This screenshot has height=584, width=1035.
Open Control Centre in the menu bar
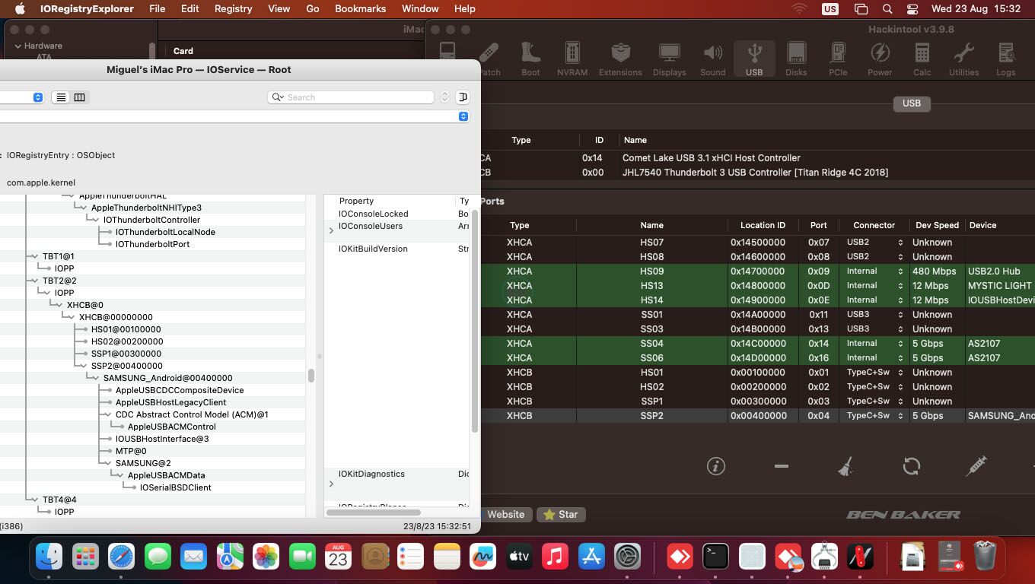[x=912, y=9]
